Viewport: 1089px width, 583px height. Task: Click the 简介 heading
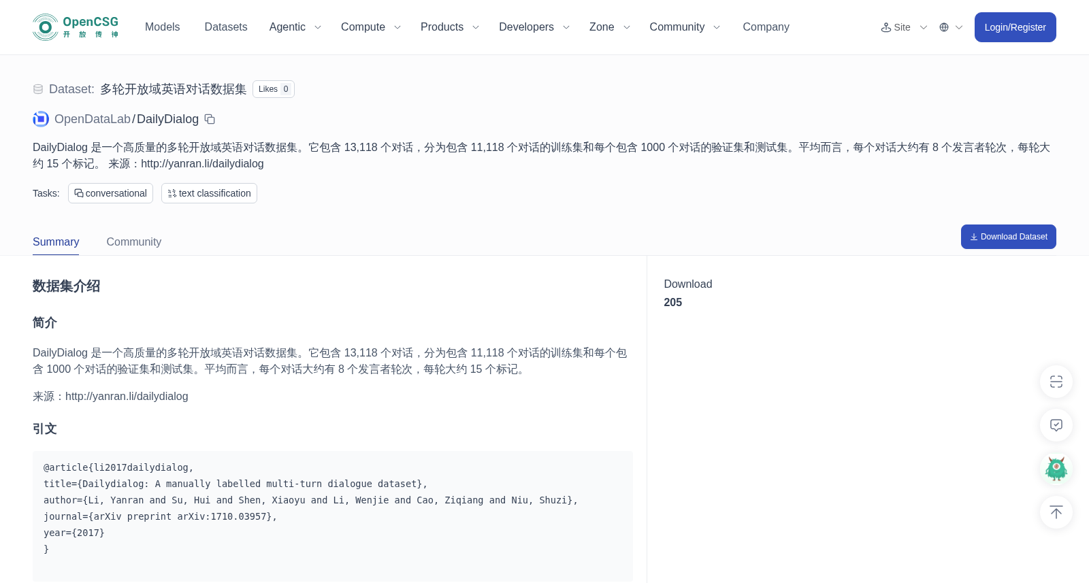coord(45,323)
